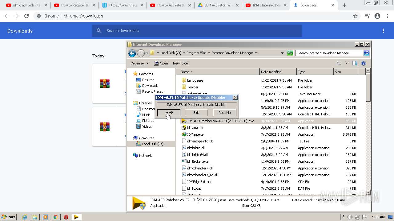Select Local Disk (C:) in navigation pane
Image resolution: width=394 pixels, height=221 pixels.
pyautogui.click(x=152, y=144)
